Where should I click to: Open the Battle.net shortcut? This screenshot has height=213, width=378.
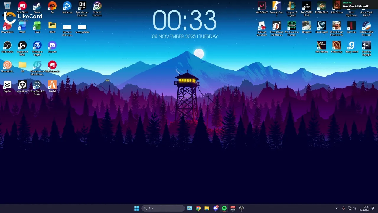(67, 8)
